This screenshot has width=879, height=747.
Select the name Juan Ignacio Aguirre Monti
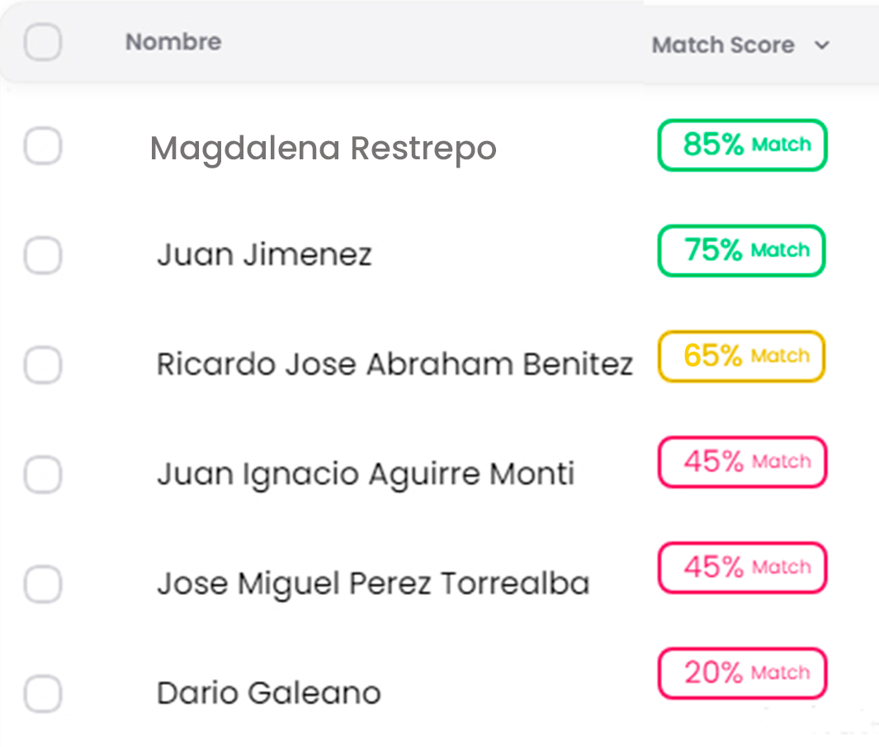coord(365,475)
